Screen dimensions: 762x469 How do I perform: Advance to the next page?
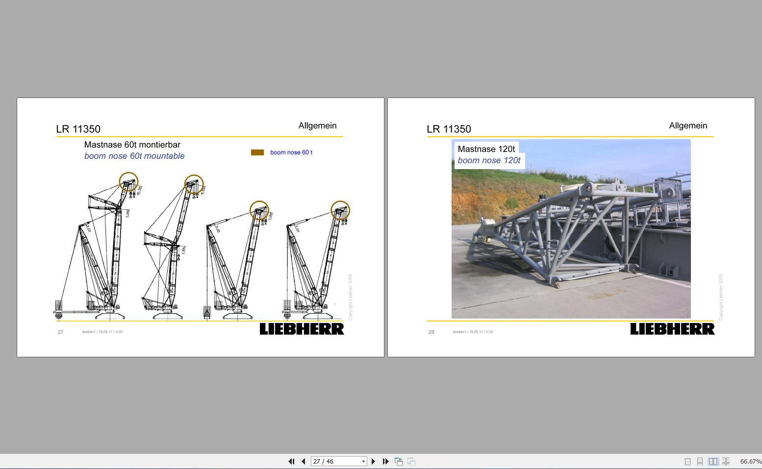pyautogui.click(x=373, y=461)
